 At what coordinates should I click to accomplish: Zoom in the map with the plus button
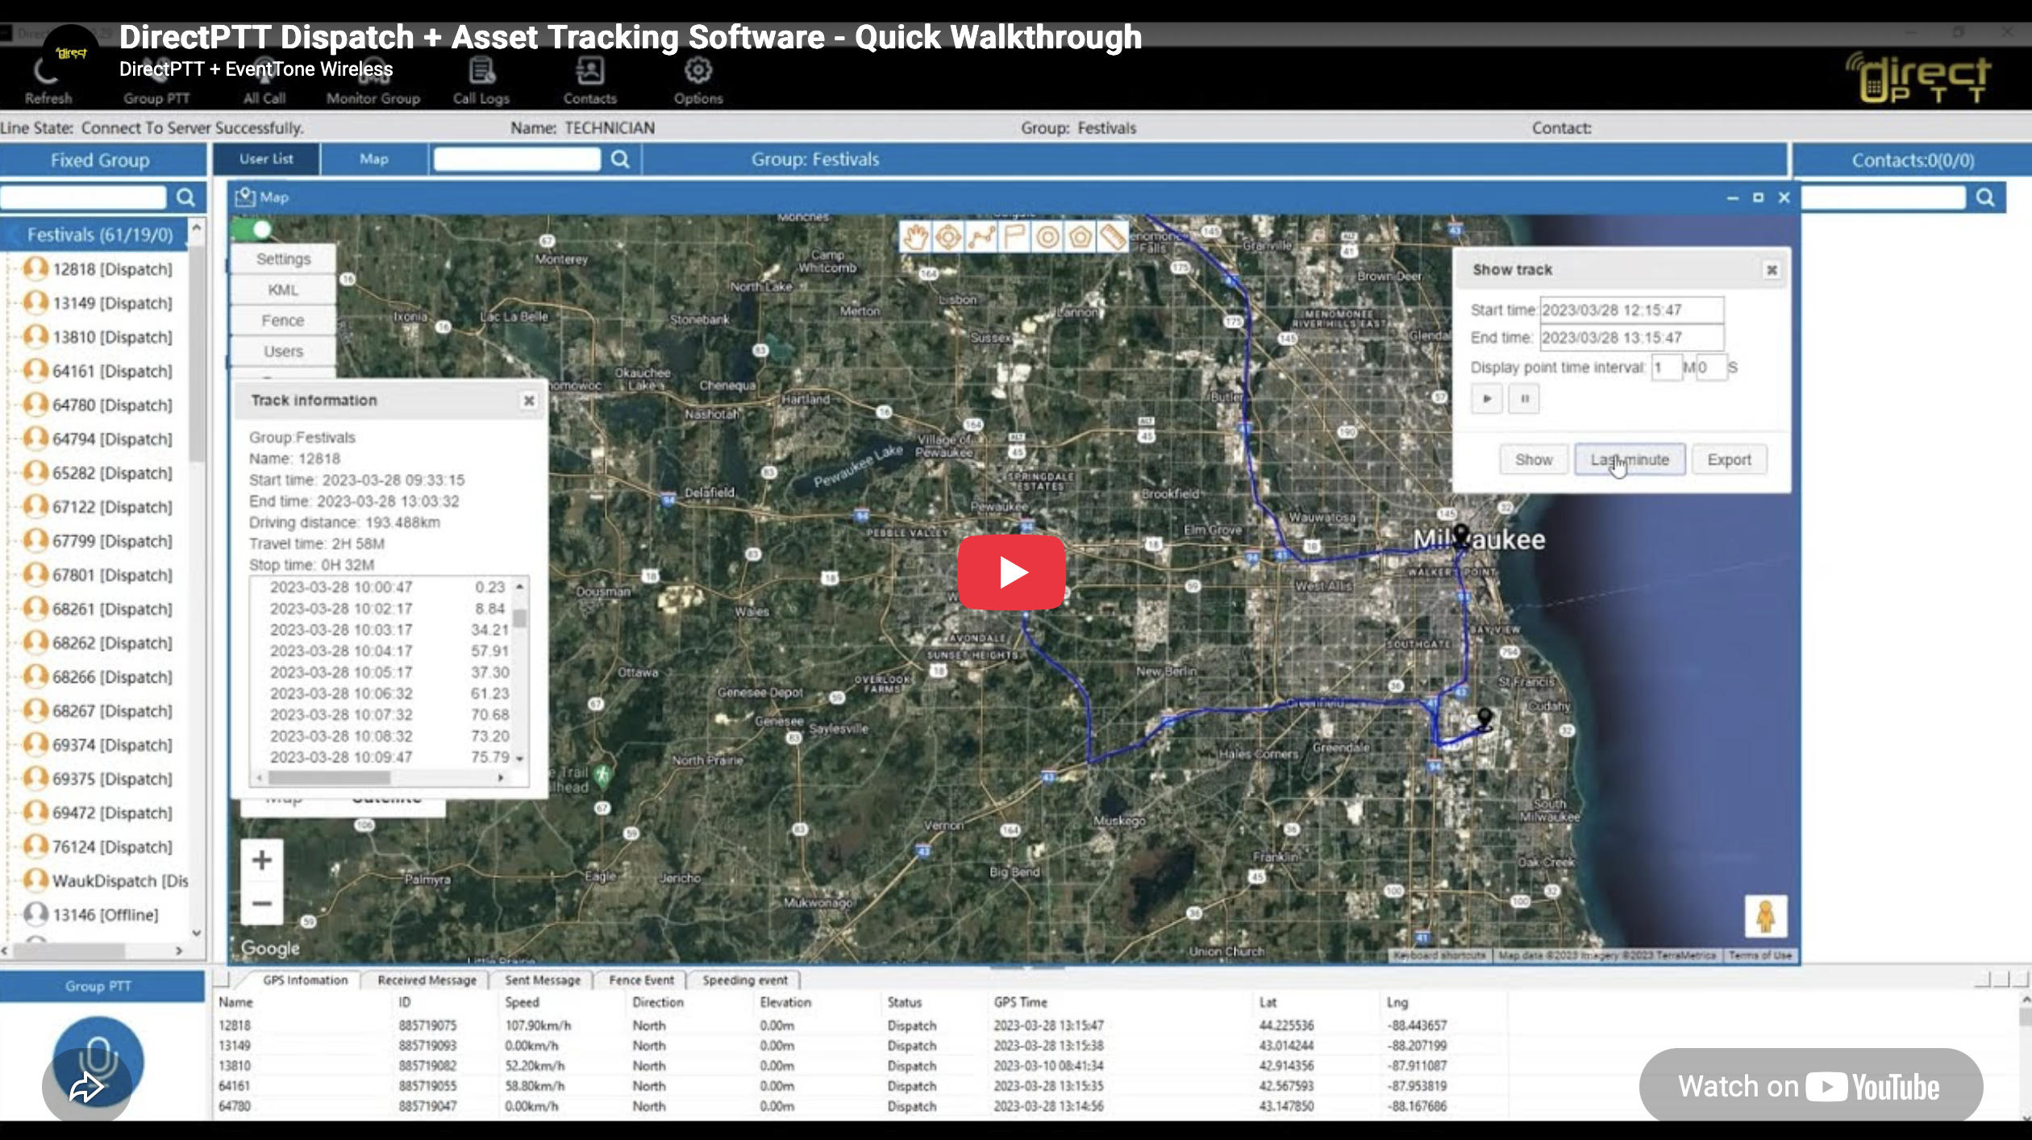262,860
